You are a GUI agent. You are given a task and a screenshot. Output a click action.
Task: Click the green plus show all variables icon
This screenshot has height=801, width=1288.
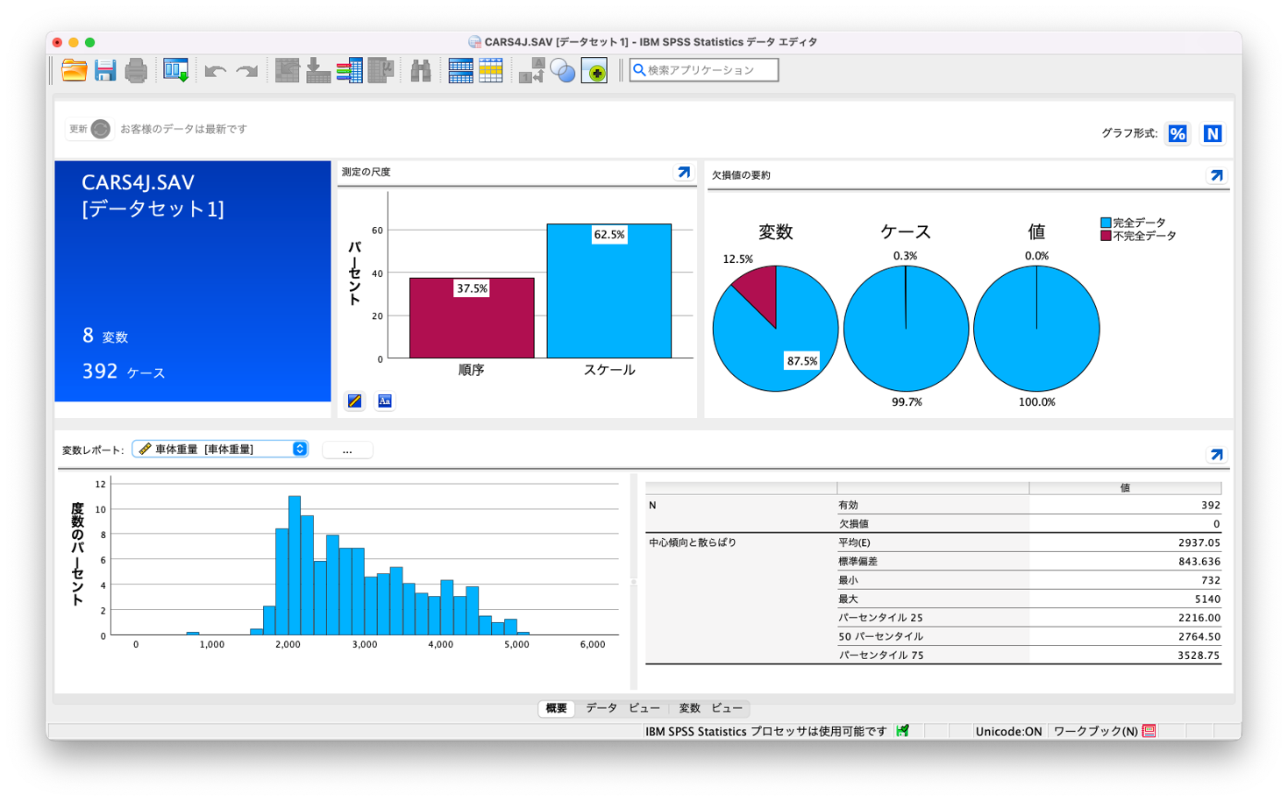[594, 70]
